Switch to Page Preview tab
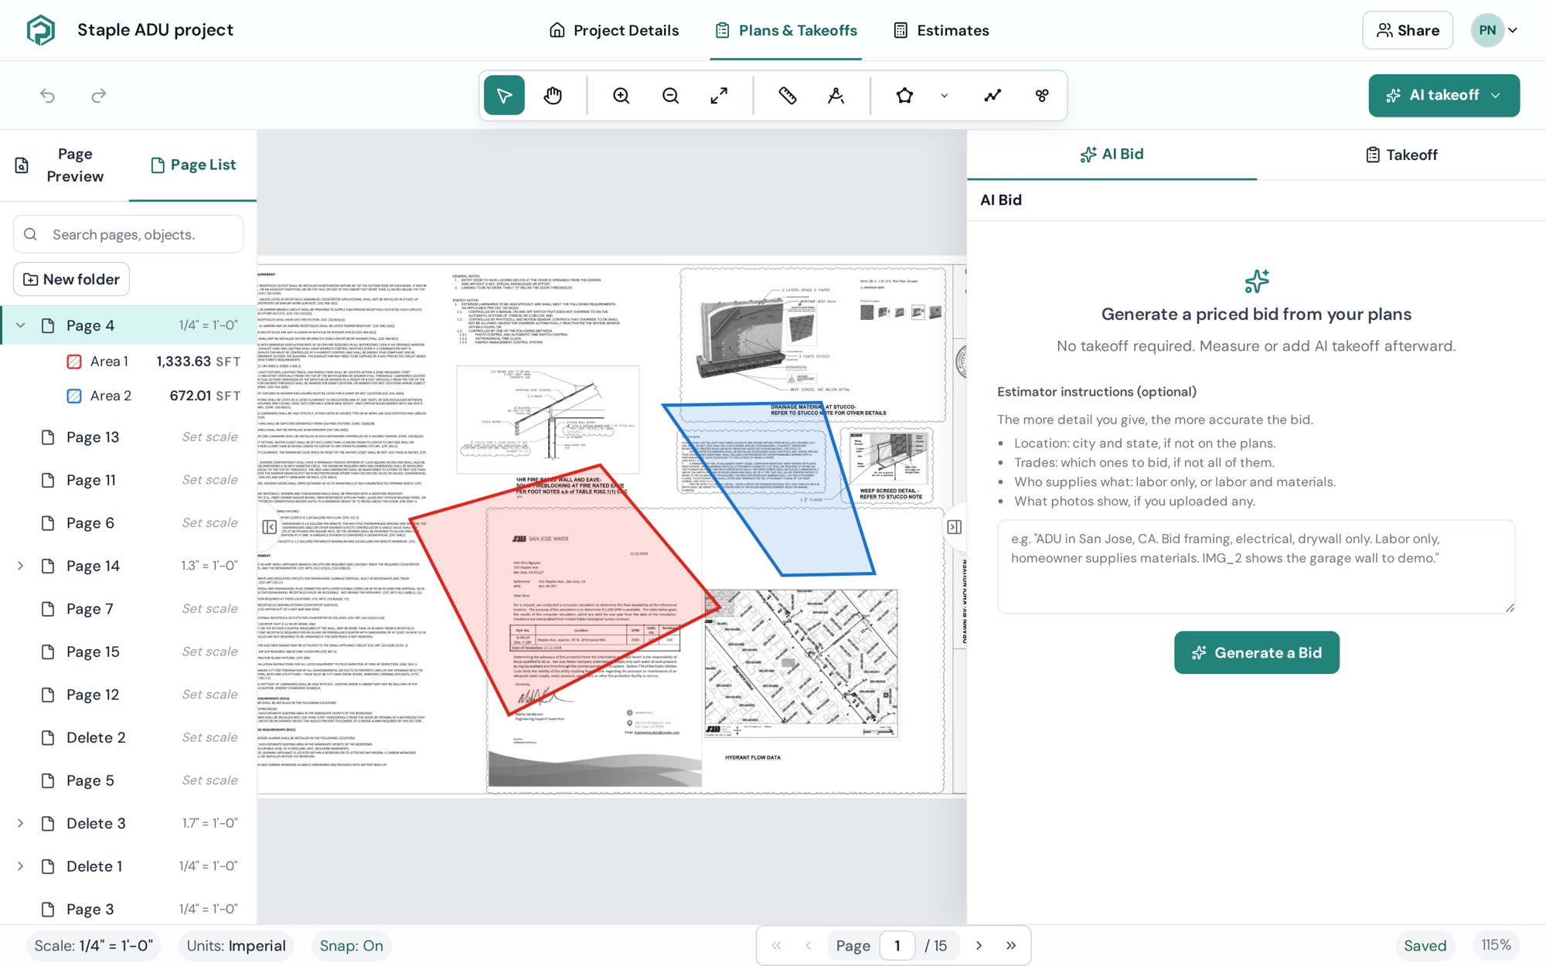The image size is (1546, 966). click(x=64, y=165)
